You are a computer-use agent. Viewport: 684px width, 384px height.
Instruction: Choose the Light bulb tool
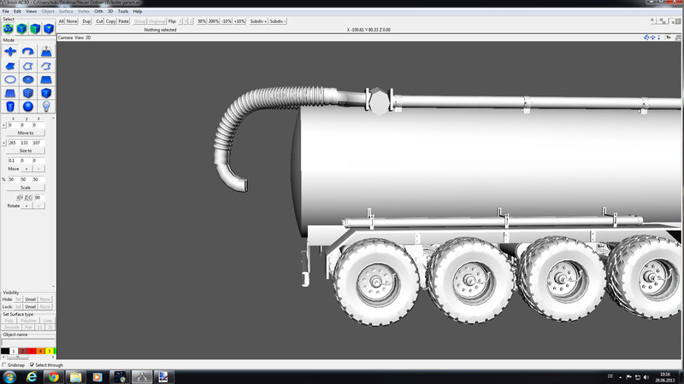[46, 106]
